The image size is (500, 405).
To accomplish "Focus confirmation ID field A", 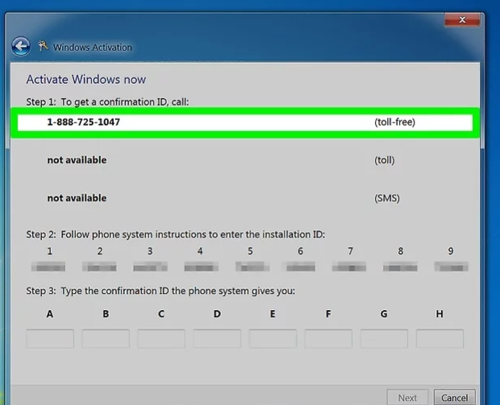I will click(50, 338).
